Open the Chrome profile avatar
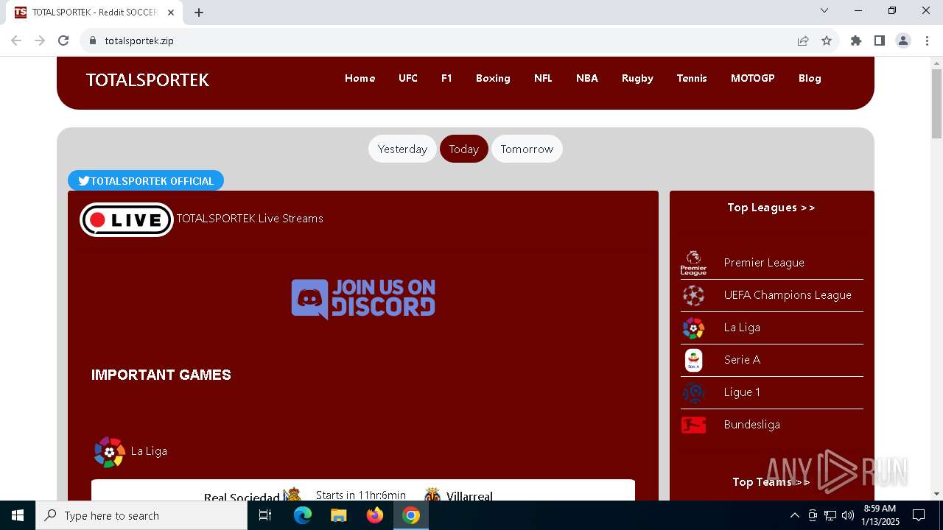The image size is (943, 530). [x=903, y=40]
